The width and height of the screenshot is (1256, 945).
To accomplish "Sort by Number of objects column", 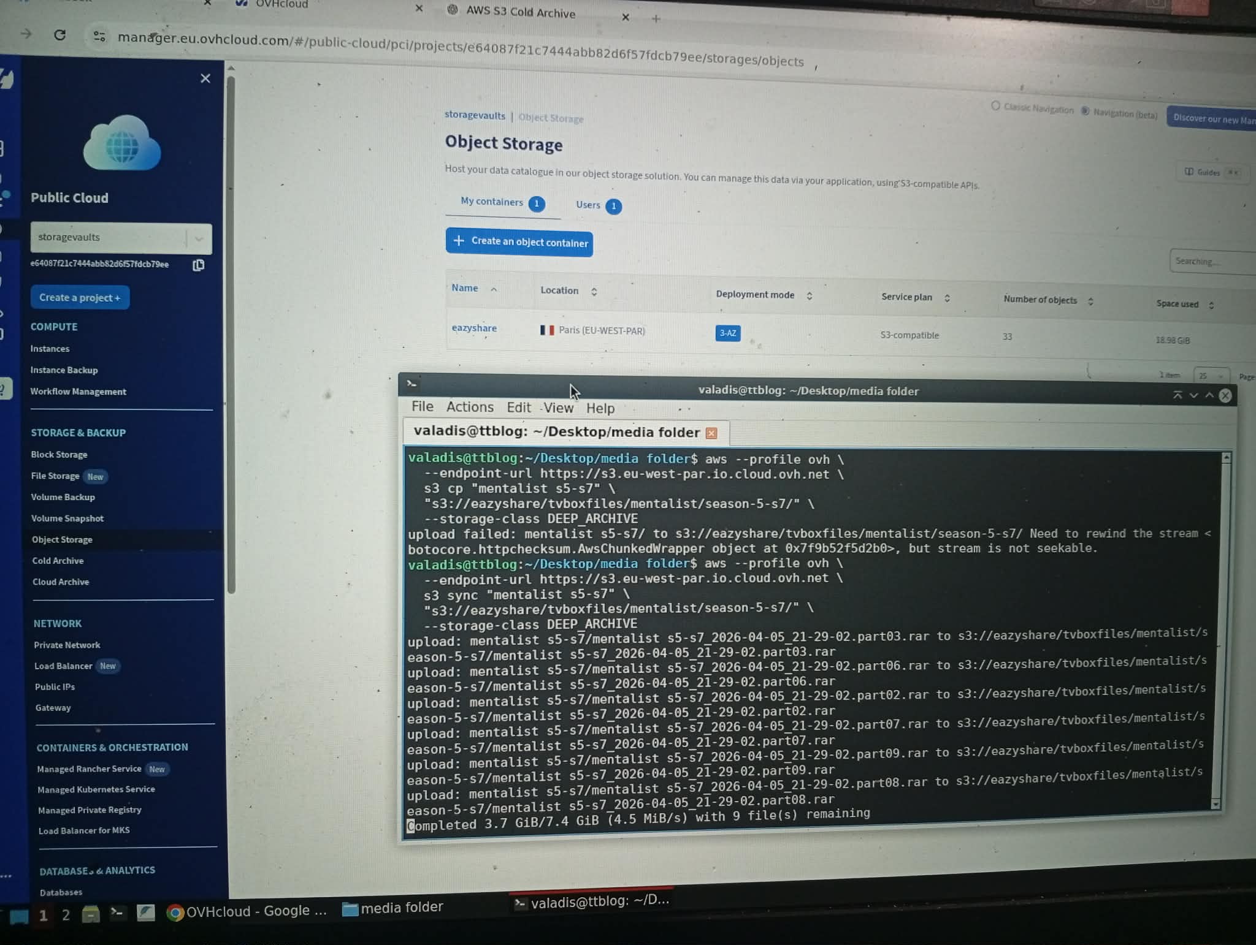I will pyautogui.click(x=1090, y=301).
